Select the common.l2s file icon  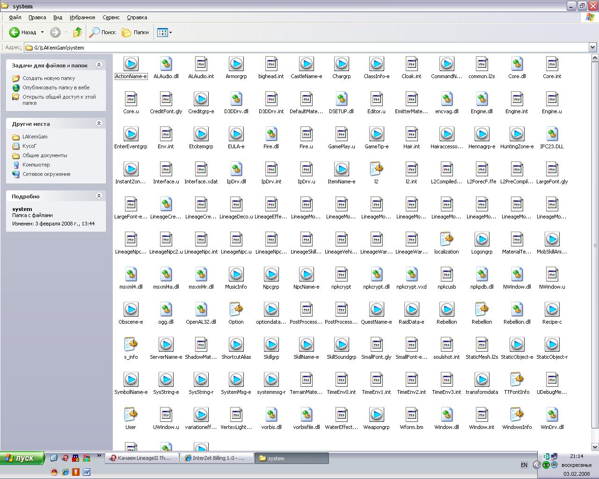coord(482,64)
